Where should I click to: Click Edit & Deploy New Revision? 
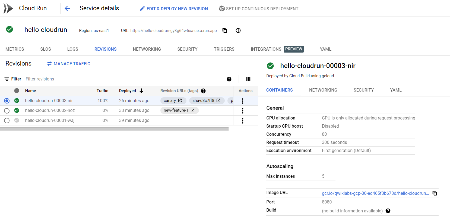click(174, 9)
